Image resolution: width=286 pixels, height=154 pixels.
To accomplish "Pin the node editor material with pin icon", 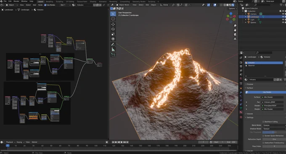I will point(104,5).
